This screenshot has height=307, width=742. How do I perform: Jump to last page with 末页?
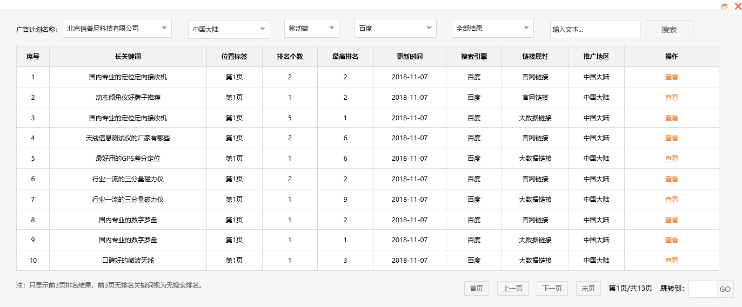[588, 289]
